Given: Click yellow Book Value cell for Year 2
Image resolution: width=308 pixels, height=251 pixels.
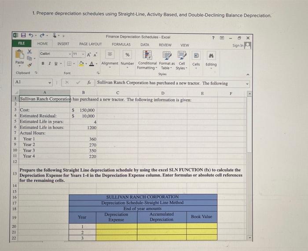Looking at the screenshot, I should [202, 232].
